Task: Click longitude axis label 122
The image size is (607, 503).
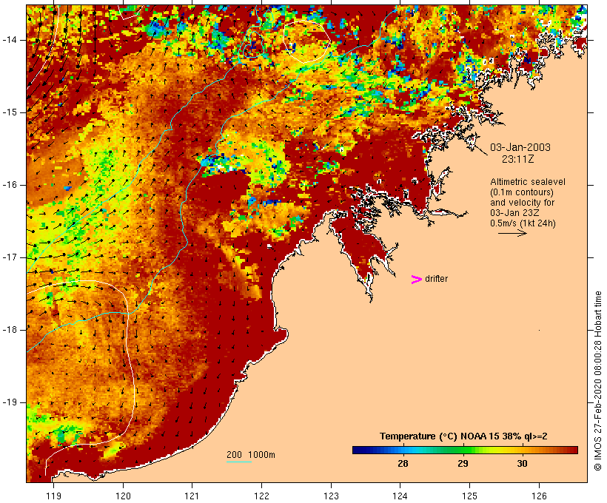Action: click(261, 496)
